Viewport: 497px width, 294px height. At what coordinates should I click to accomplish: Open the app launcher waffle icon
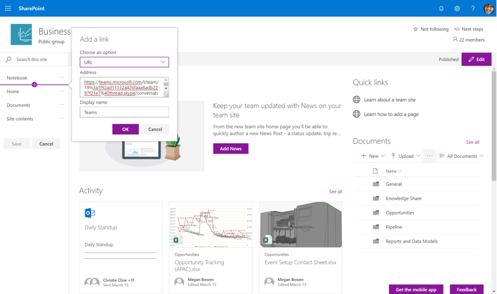(x=8, y=8)
